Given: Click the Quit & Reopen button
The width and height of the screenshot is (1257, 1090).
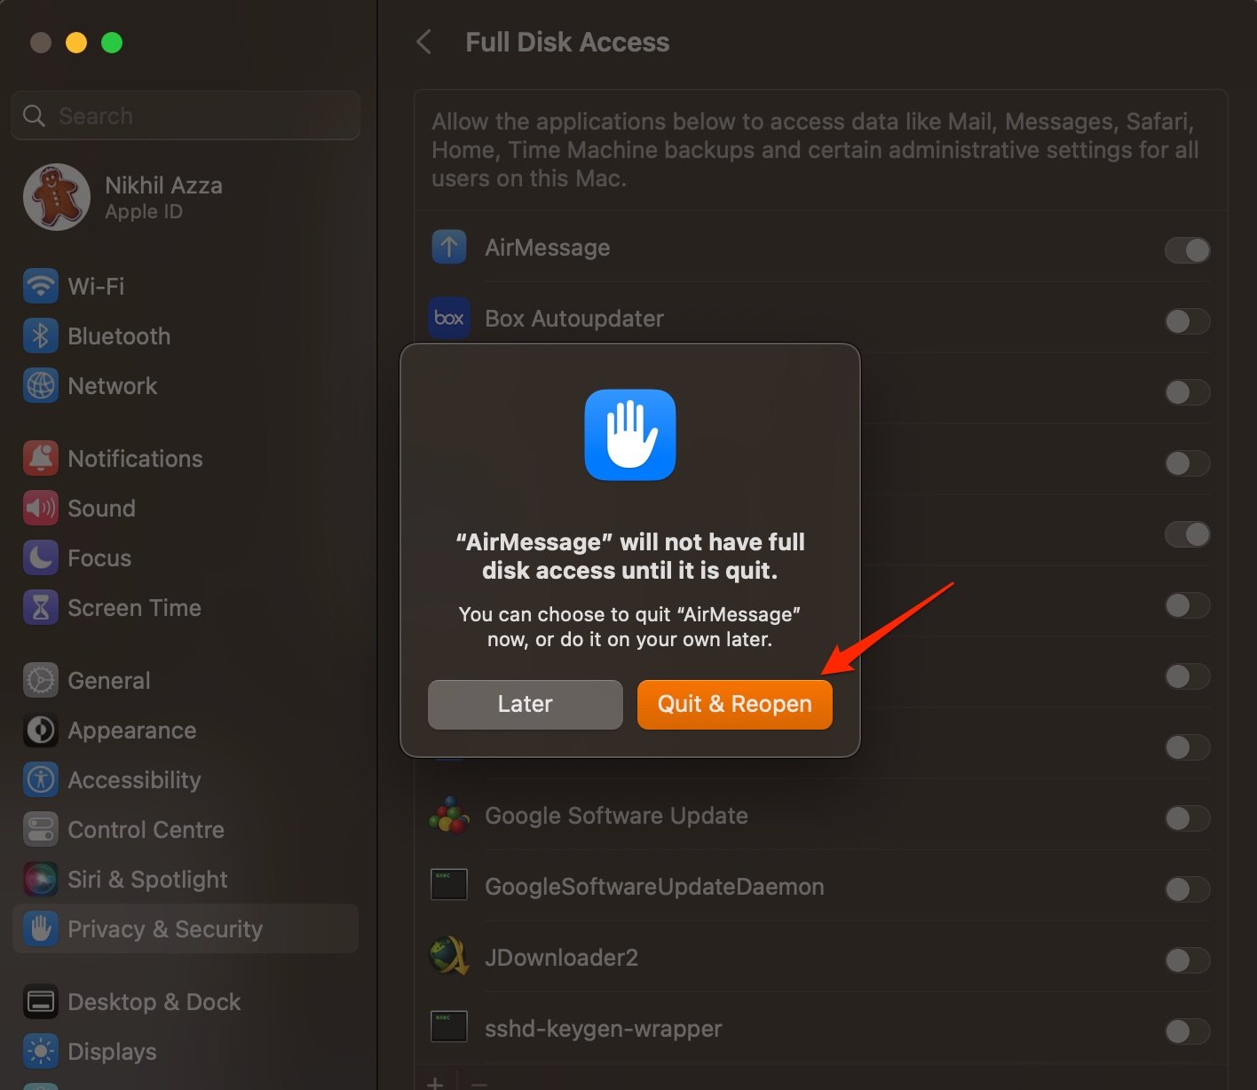Looking at the screenshot, I should [x=735, y=705].
